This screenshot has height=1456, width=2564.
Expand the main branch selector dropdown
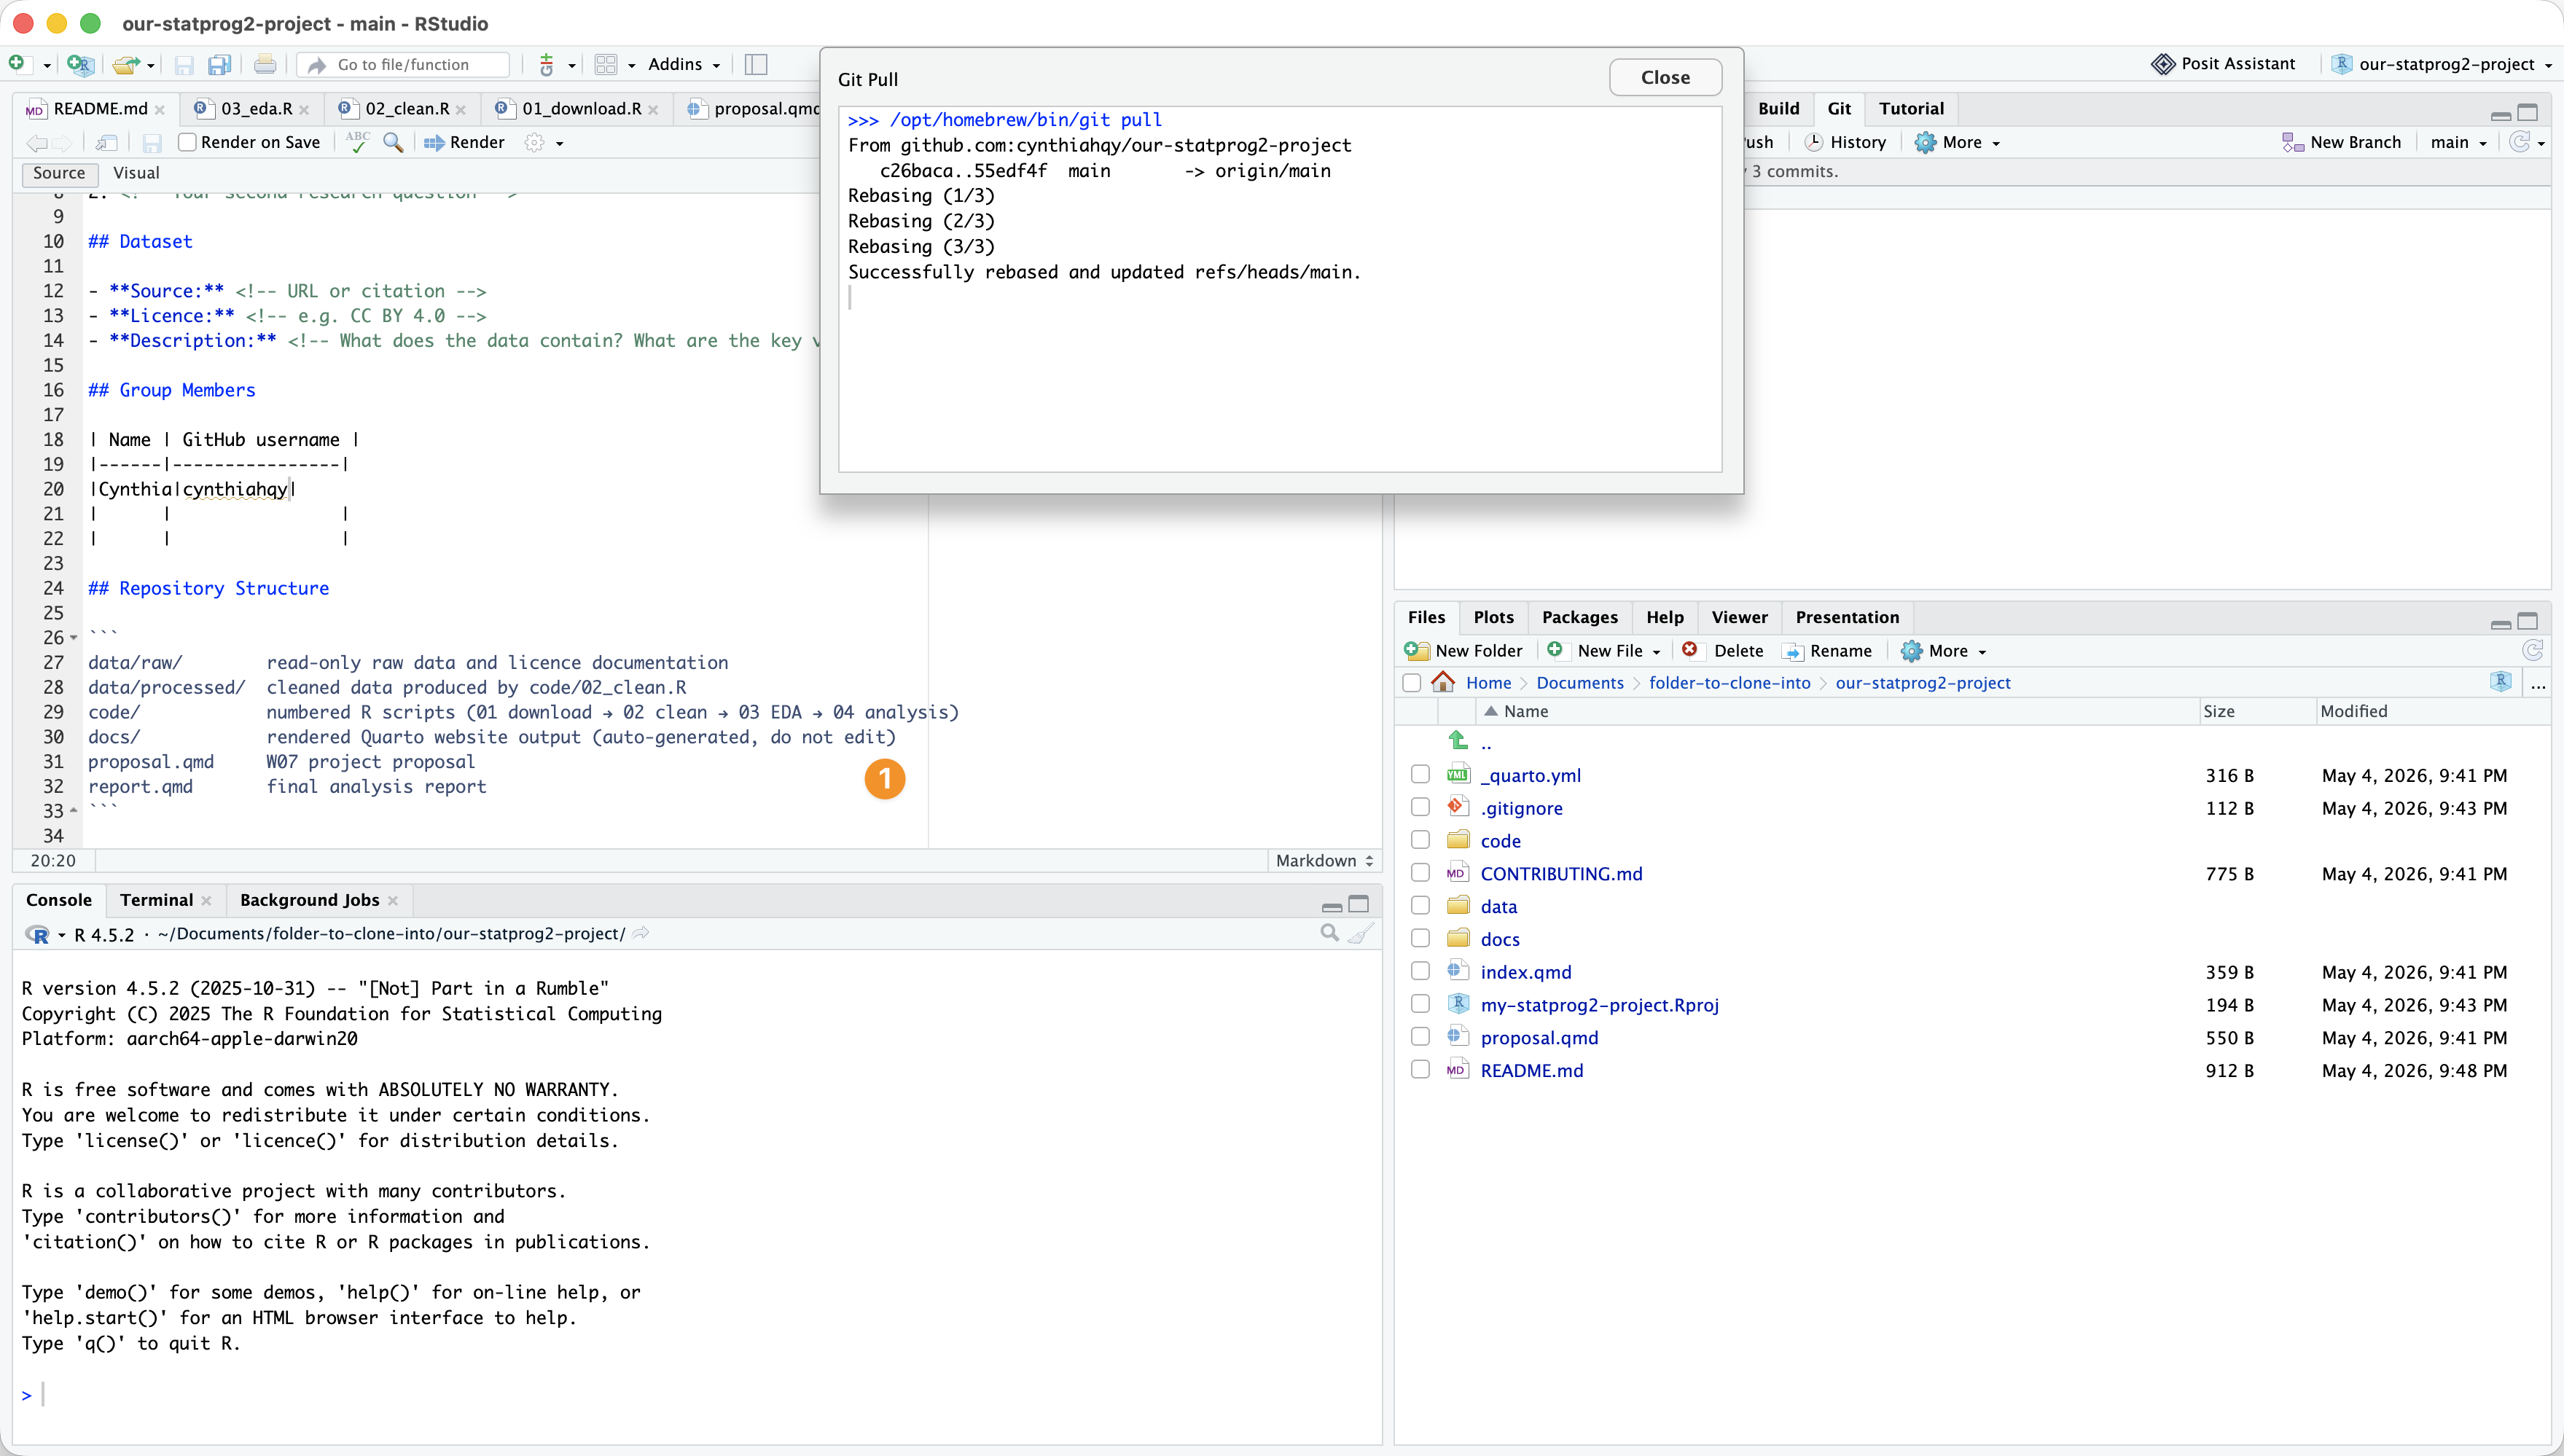pos(2458,142)
